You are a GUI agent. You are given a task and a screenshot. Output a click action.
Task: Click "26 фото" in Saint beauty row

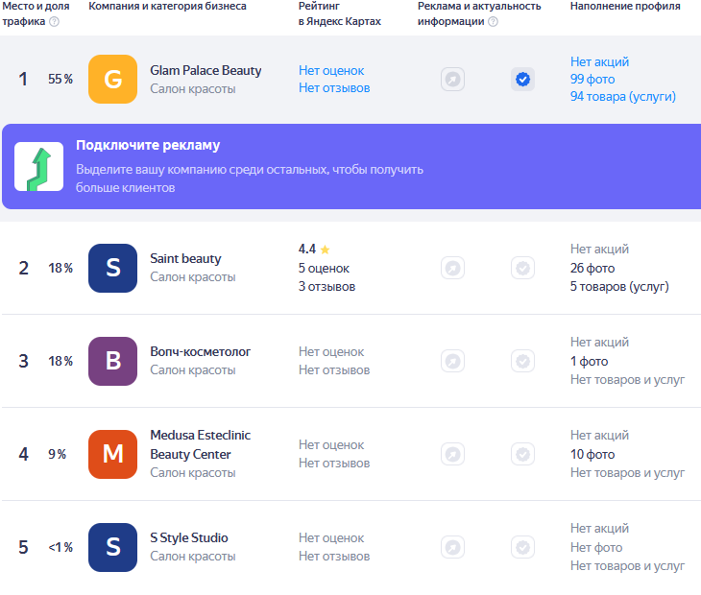click(x=592, y=269)
